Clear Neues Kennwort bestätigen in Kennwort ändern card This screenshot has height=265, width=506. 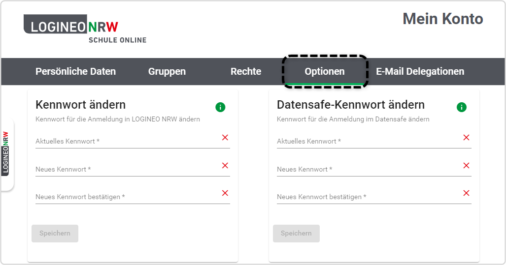click(x=225, y=193)
